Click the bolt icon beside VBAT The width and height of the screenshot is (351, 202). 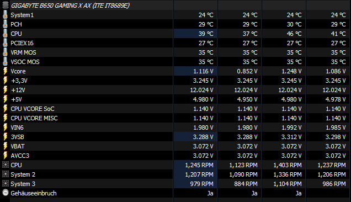(x=5, y=146)
